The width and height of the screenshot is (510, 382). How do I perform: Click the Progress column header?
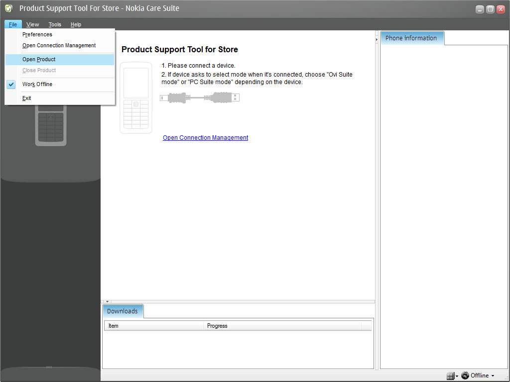(217, 326)
